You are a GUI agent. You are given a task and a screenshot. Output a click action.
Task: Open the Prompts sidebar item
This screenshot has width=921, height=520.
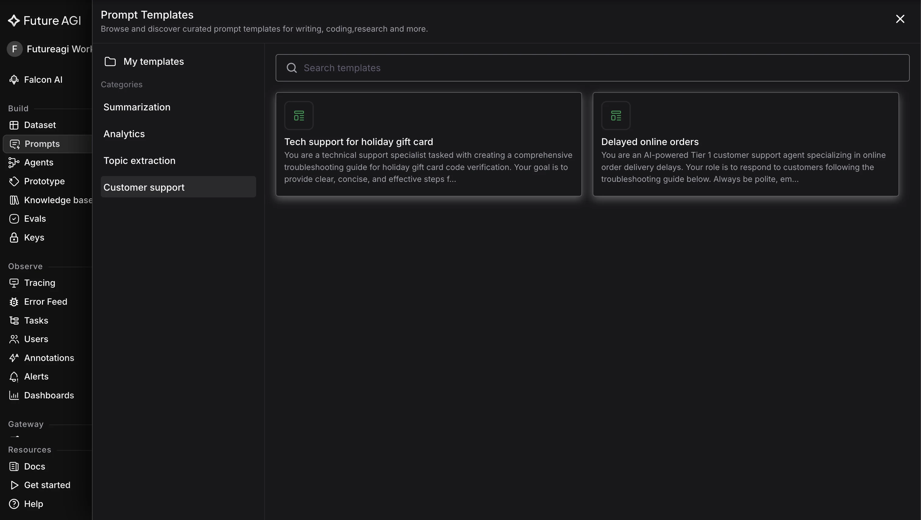tap(48, 144)
